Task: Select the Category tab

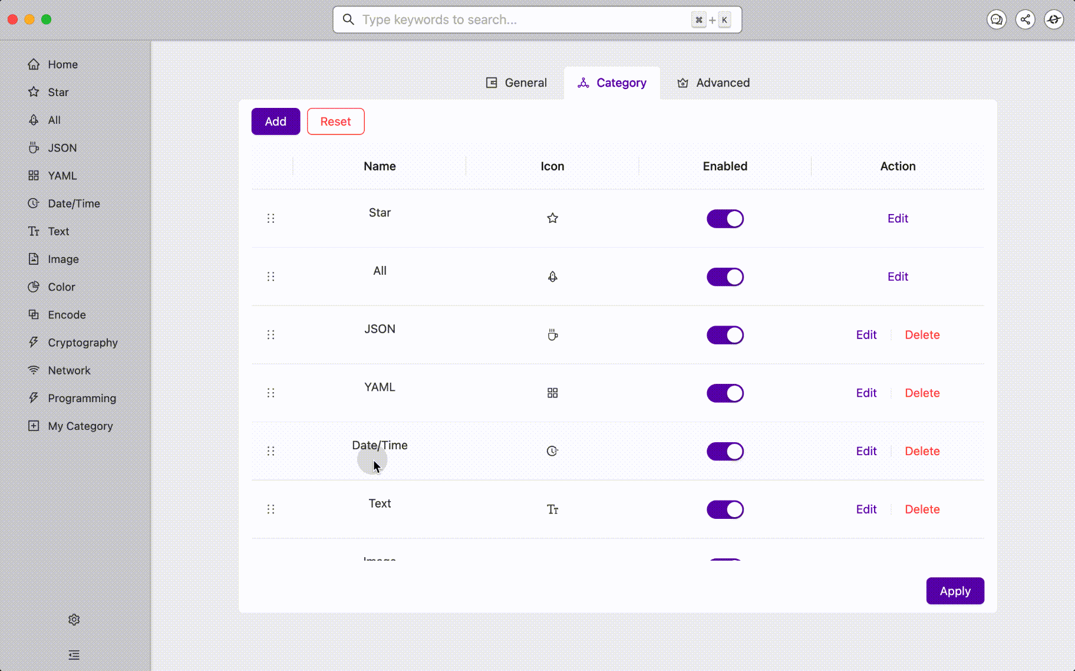Action: [612, 83]
